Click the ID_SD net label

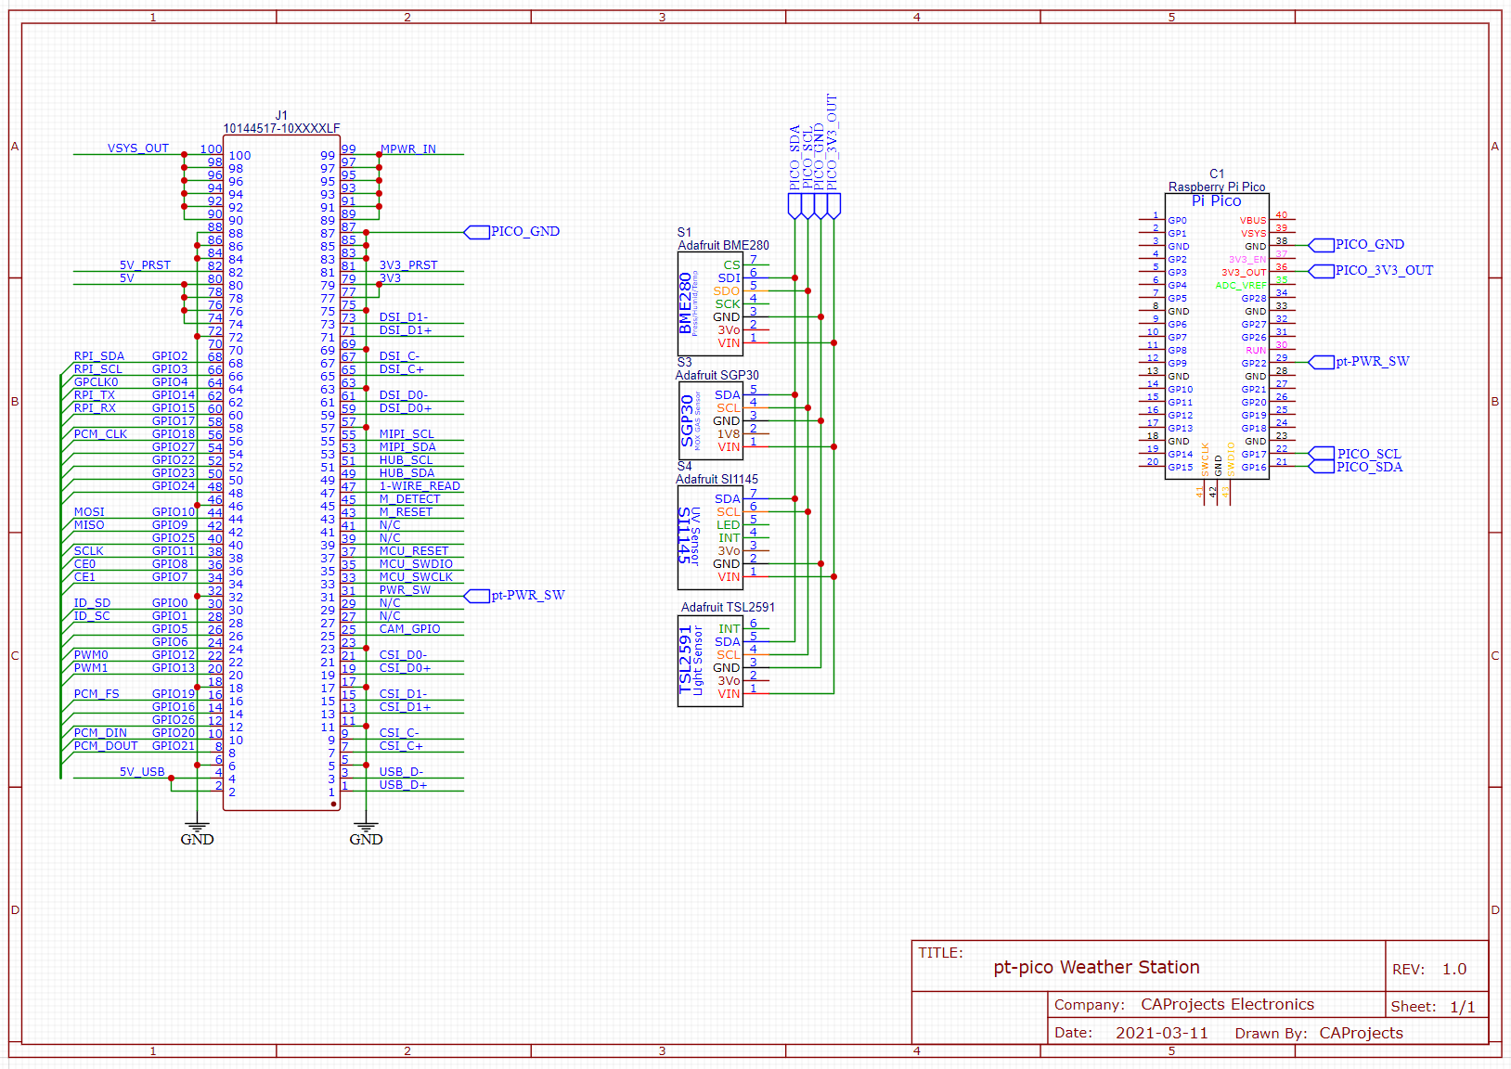92,603
